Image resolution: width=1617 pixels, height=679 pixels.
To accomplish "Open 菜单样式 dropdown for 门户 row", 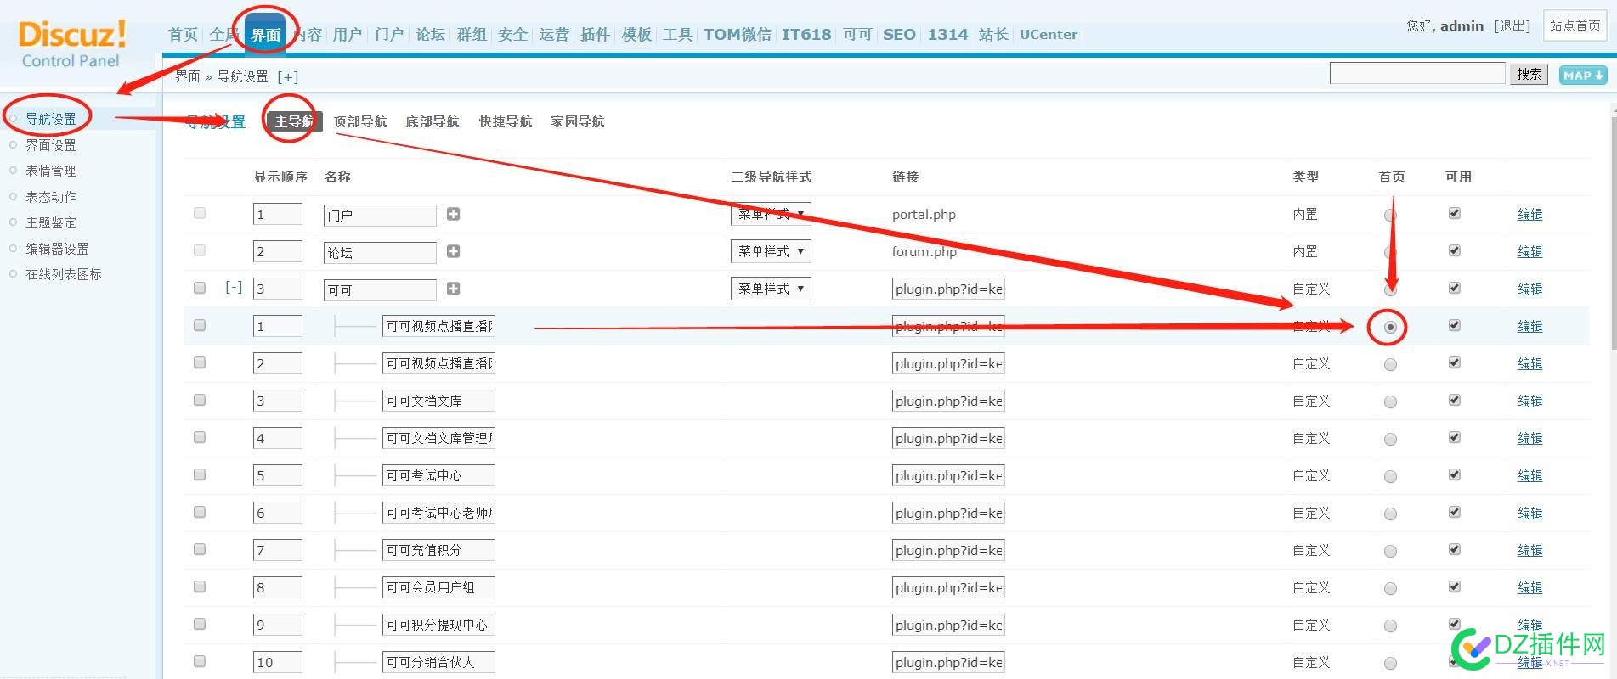I will (771, 214).
